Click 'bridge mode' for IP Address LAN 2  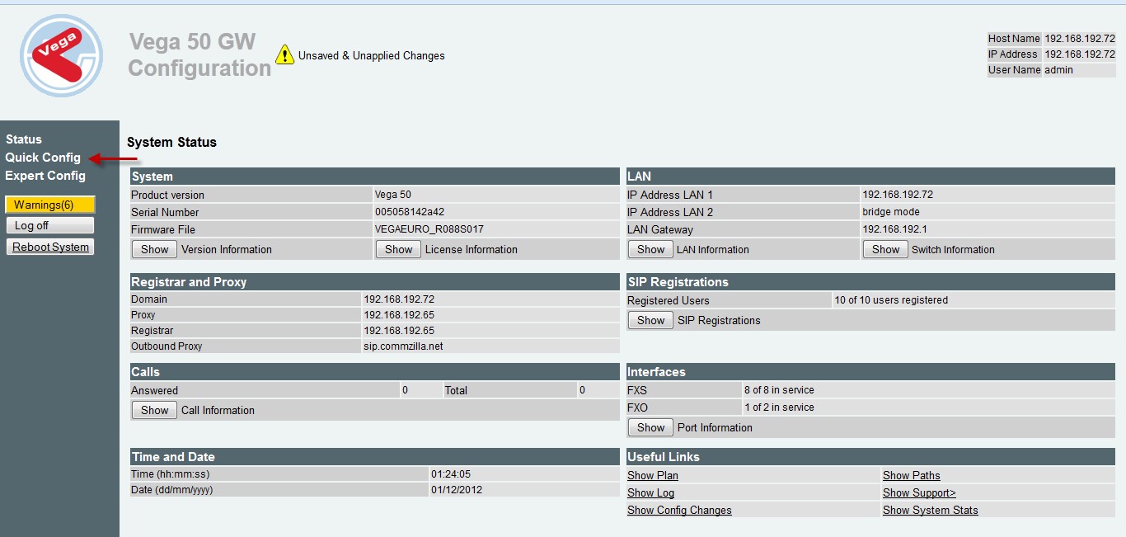tap(891, 212)
